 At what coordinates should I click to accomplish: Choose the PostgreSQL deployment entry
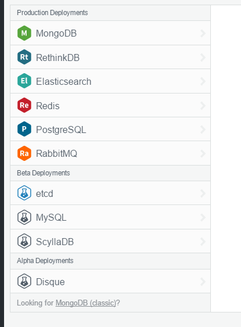coord(111,130)
